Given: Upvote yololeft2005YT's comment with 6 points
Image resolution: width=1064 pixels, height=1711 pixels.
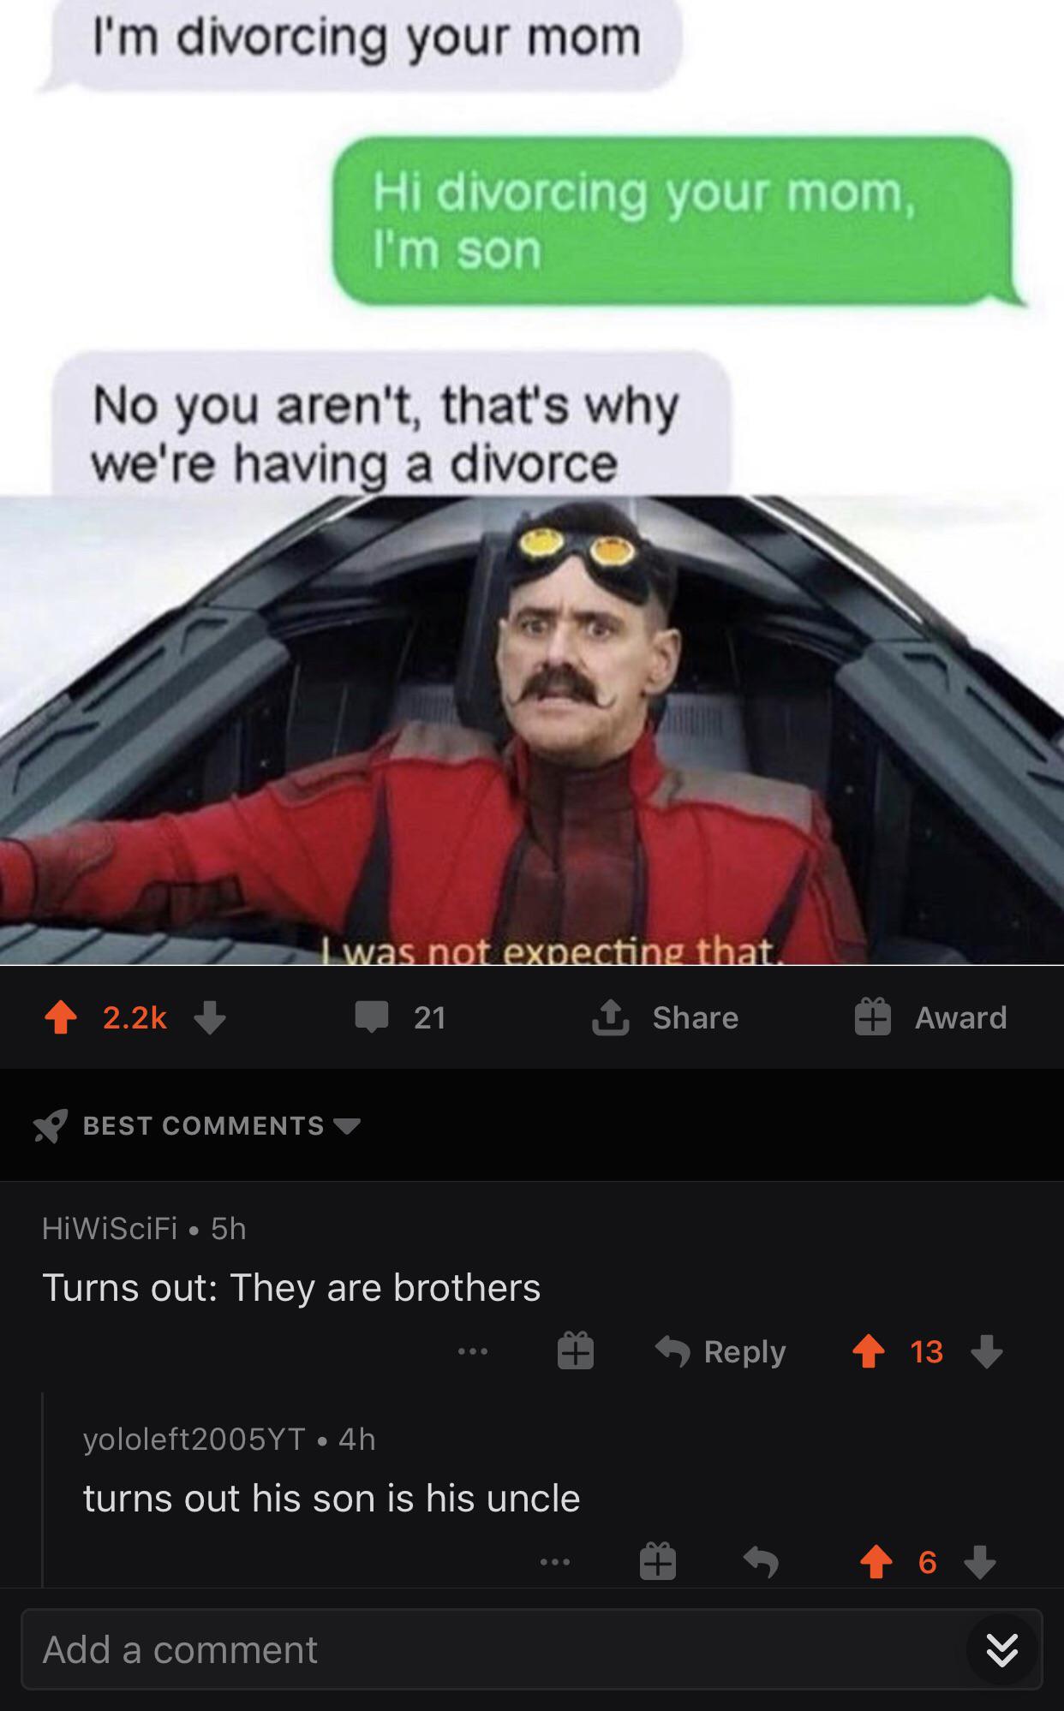Looking at the screenshot, I should [876, 1562].
